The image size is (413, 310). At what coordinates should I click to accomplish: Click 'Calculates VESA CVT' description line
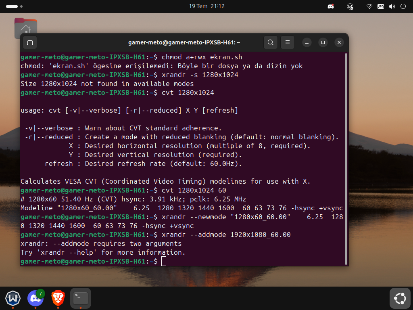tap(165, 181)
